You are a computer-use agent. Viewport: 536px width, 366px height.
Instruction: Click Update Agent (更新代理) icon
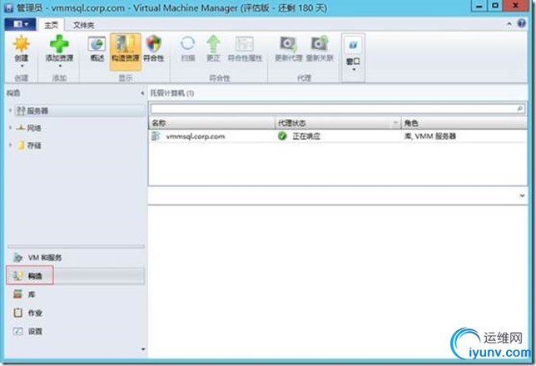(289, 44)
